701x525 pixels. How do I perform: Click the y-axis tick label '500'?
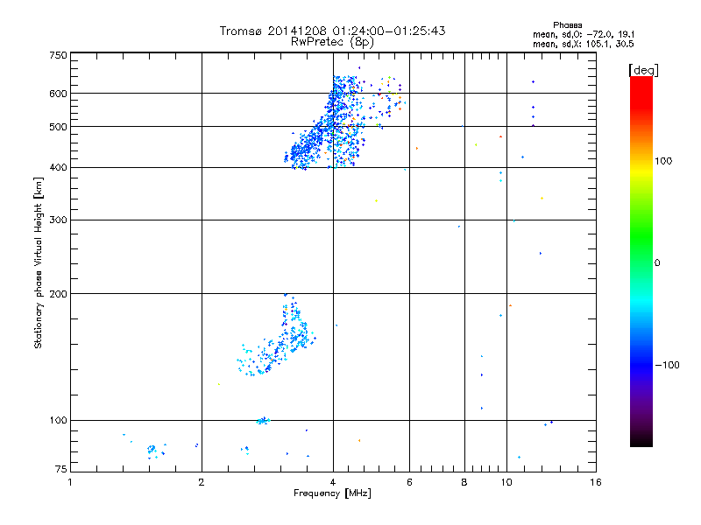pyautogui.click(x=58, y=127)
